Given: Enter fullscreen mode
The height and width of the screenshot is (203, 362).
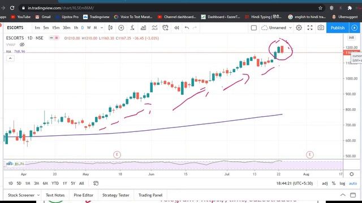Looking at the screenshot, I should click(310, 28).
